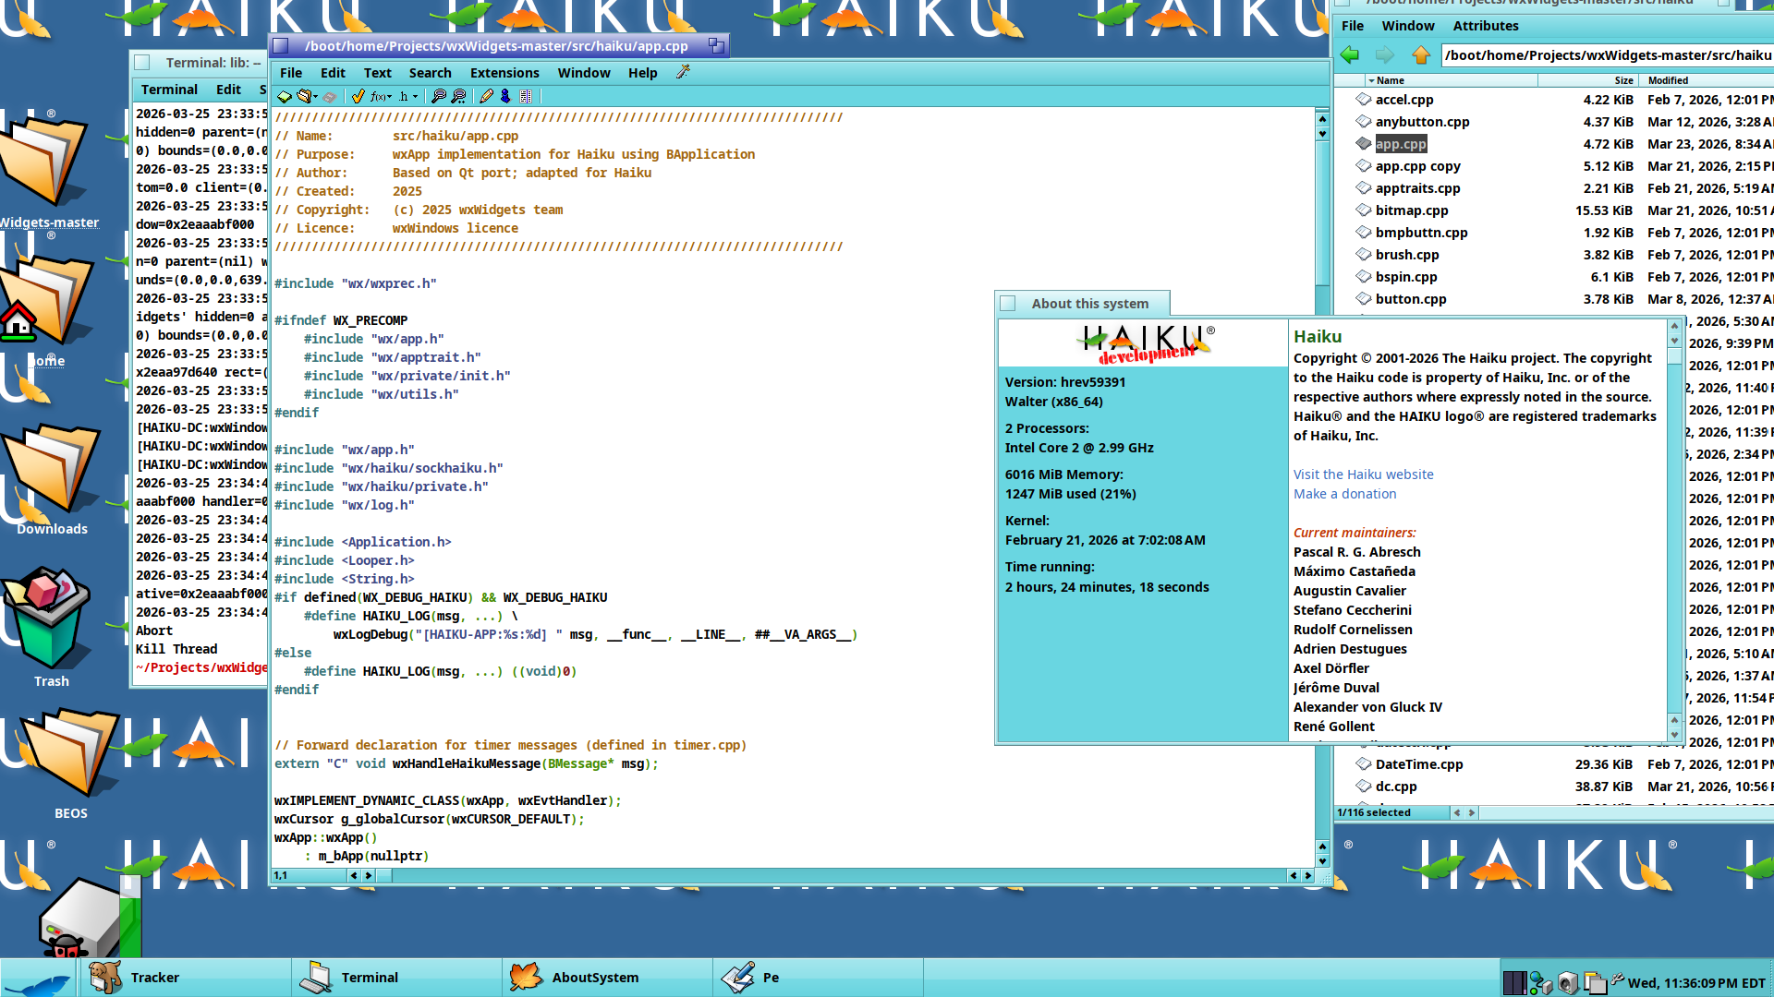Open the Attributes menu in Tracker
Screen dimensions: 1774x997
(x=1485, y=26)
